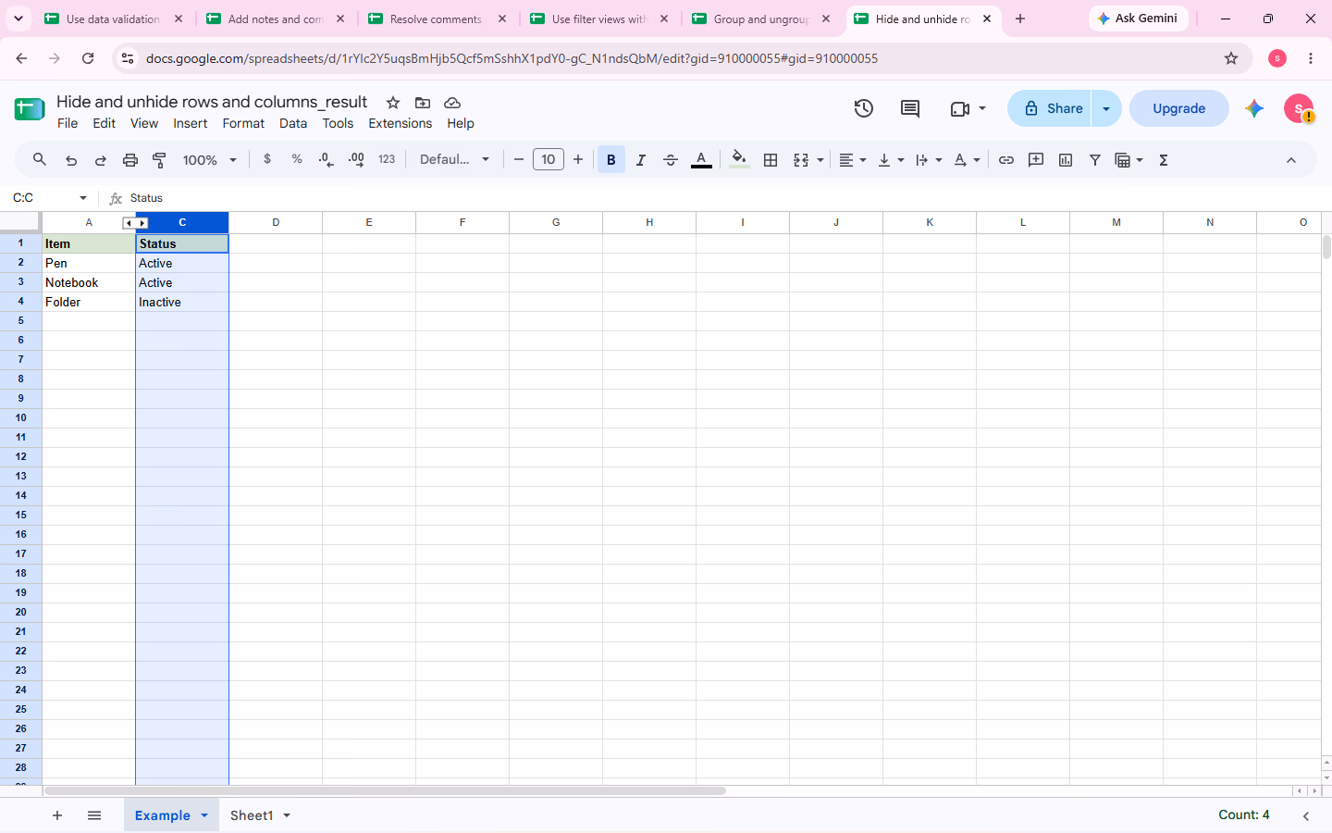Open the zoom 100% dropdown
1332x833 pixels.
[210, 160]
